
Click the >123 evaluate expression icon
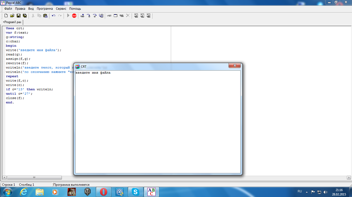pyautogui.click(x=109, y=15)
